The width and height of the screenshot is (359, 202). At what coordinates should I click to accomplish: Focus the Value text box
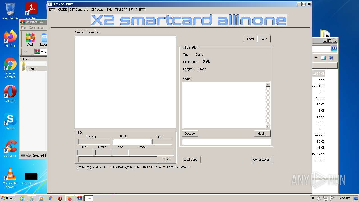coord(224,105)
